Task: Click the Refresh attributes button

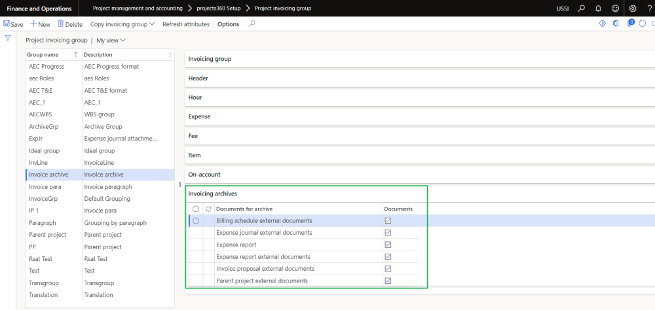Action: click(186, 24)
